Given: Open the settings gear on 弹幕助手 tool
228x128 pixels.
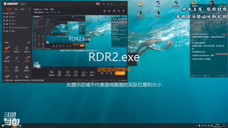Looking at the screenshot, I should [9, 47].
